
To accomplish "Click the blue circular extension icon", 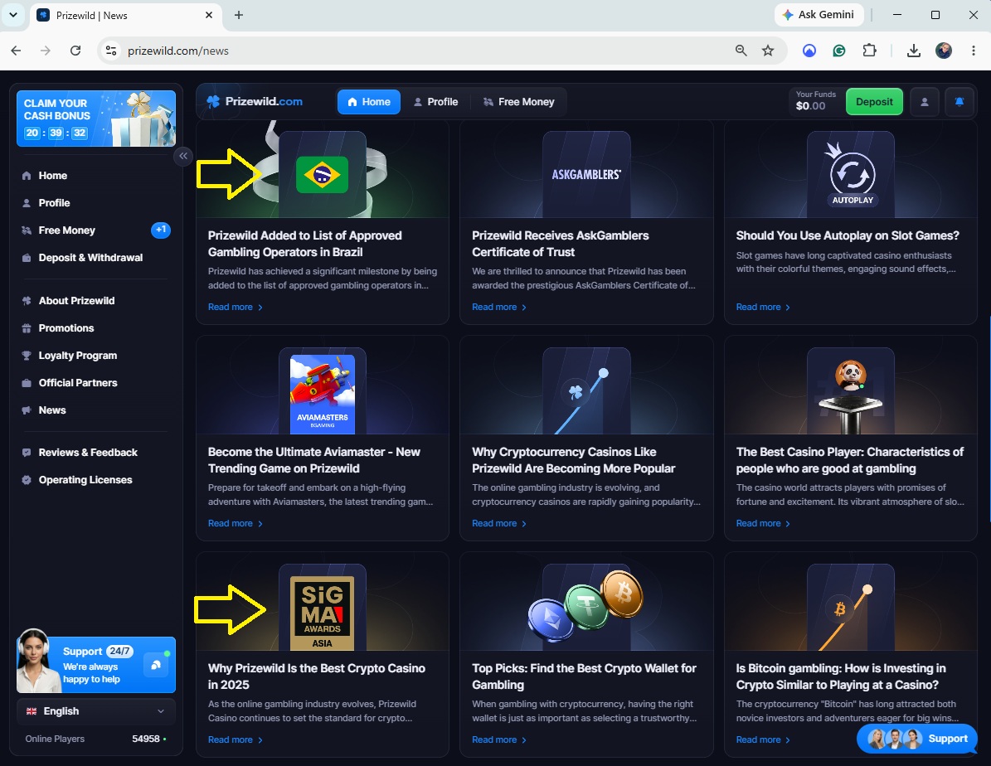I will (x=809, y=51).
